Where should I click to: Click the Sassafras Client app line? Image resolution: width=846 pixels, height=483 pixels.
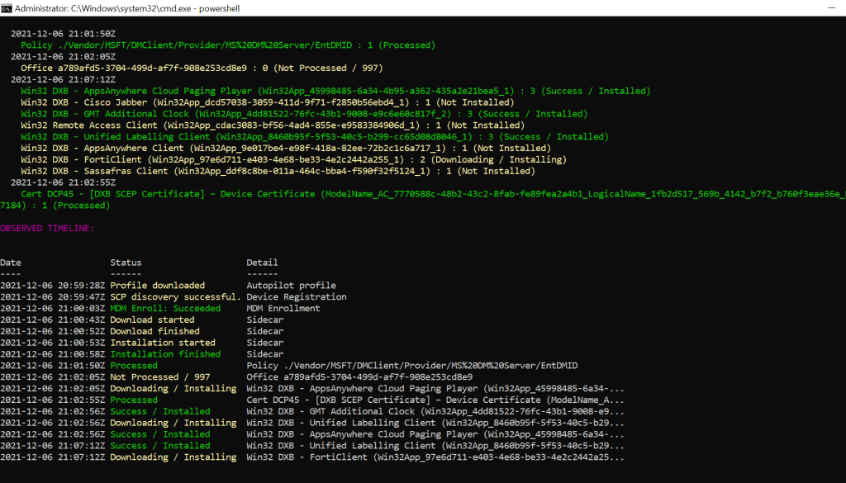click(x=278, y=171)
